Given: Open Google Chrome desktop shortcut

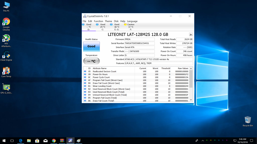Looking at the screenshot, I should click(x=6, y=22).
